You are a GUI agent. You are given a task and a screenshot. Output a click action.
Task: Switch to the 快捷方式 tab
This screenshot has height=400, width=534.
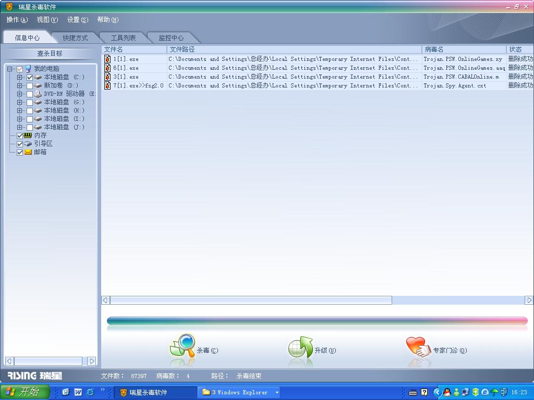click(x=75, y=37)
